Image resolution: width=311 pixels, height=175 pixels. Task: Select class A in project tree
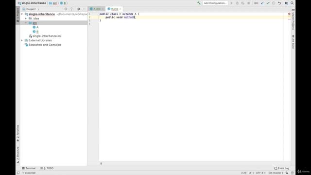click(37, 27)
